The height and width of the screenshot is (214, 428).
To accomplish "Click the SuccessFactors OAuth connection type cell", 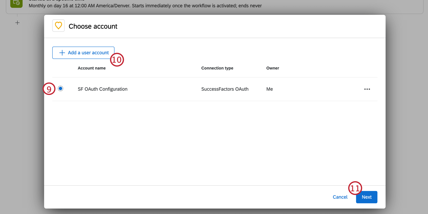I will tap(225, 89).
